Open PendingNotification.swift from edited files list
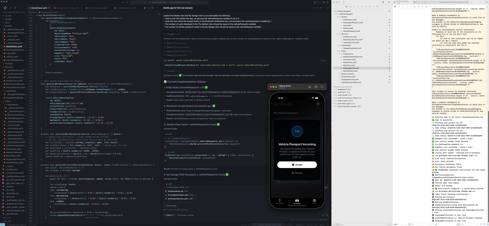The height and width of the screenshot is (226, 489). point(178,195)
